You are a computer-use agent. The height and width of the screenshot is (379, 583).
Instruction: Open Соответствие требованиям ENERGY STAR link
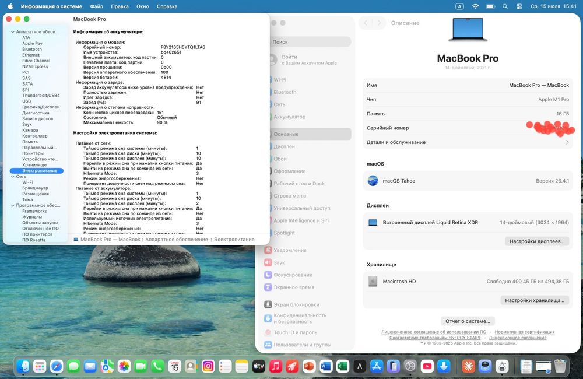point(435,338)
